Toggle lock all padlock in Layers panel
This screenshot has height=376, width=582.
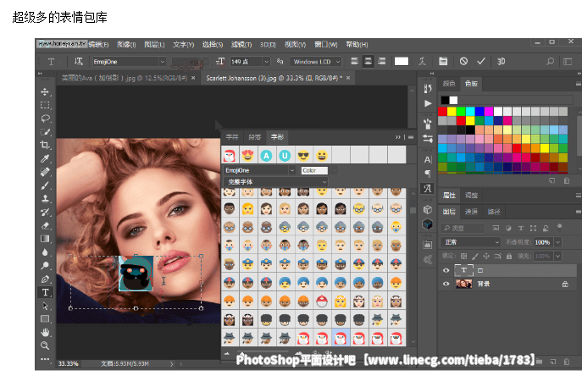pos(509,256)
